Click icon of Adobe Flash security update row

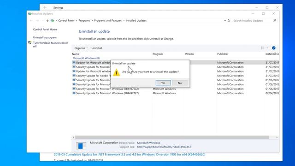point(74,76)
